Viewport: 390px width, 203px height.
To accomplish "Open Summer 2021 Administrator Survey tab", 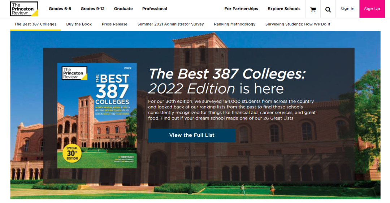I will tap(170, 24).
